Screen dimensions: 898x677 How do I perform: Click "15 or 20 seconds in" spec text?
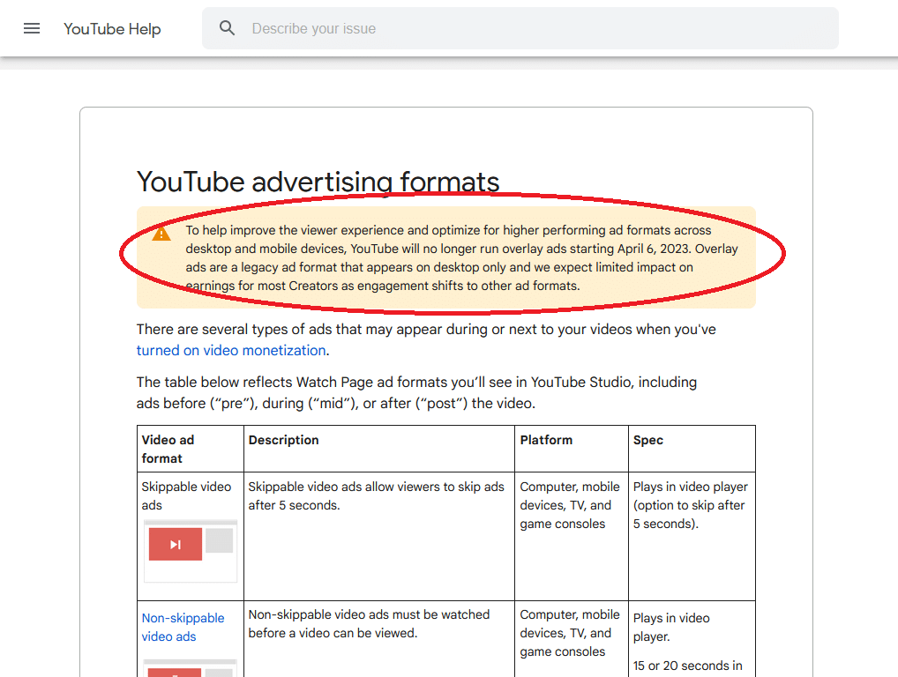pos(688,666)
